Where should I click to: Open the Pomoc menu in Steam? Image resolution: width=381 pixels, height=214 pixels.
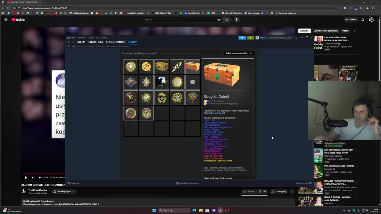click(x=104, y=38)
